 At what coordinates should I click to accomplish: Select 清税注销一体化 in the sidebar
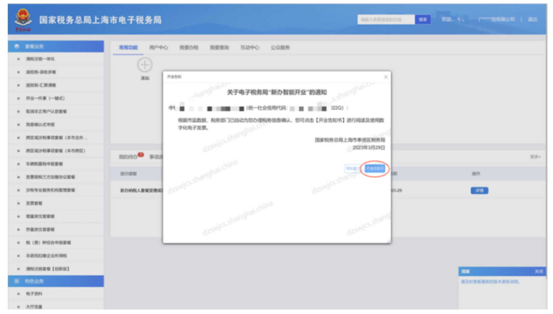tap(40, 59)
